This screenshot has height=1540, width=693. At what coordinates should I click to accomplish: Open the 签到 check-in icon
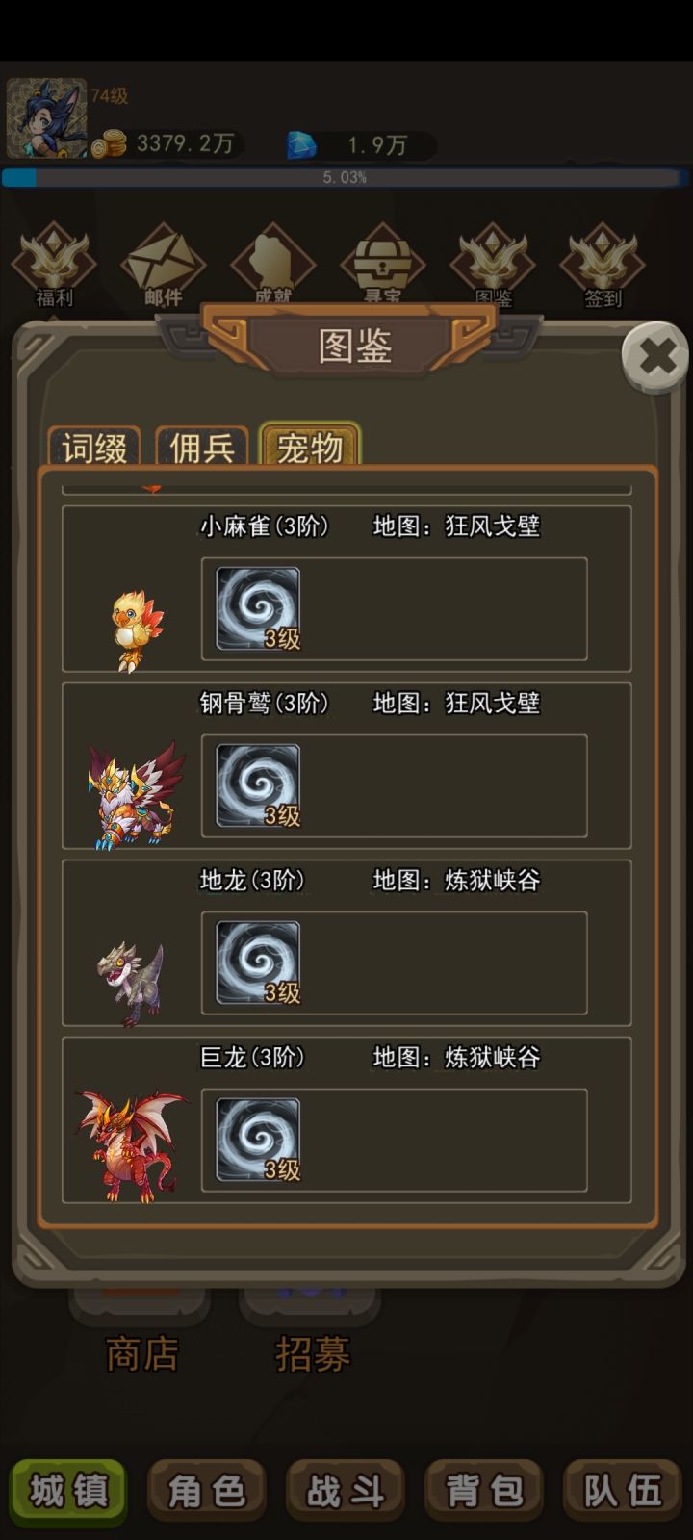pyautogui.click(x=603, y=265)
